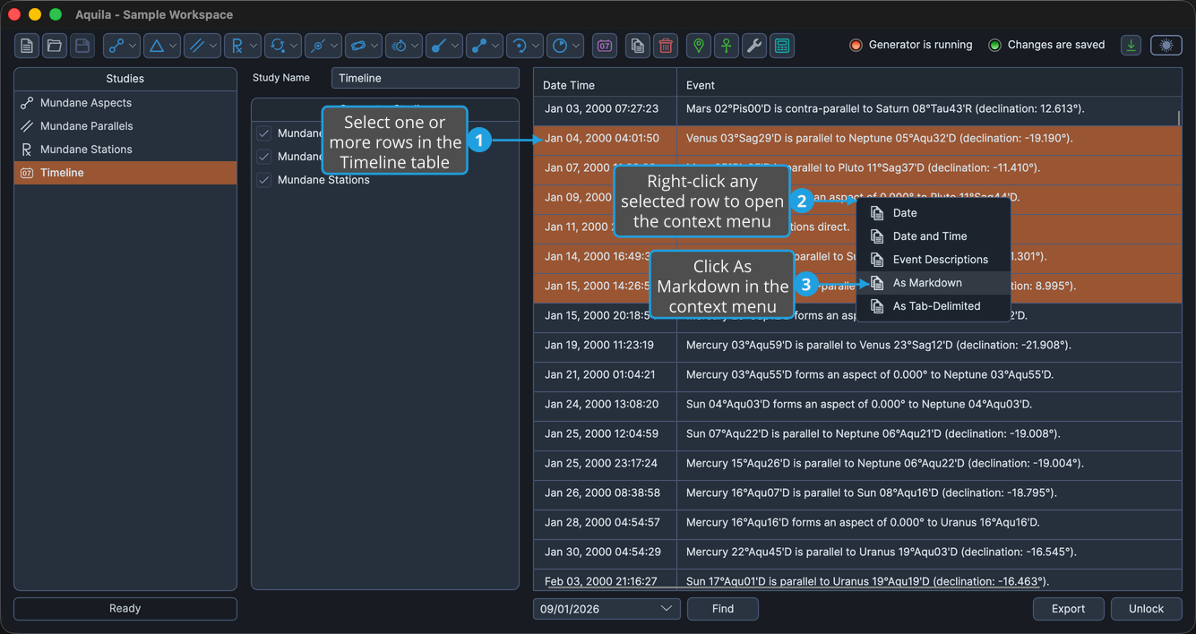Click the Event column header
This screenshot has width=1196, height=634.
click(929, 85)
